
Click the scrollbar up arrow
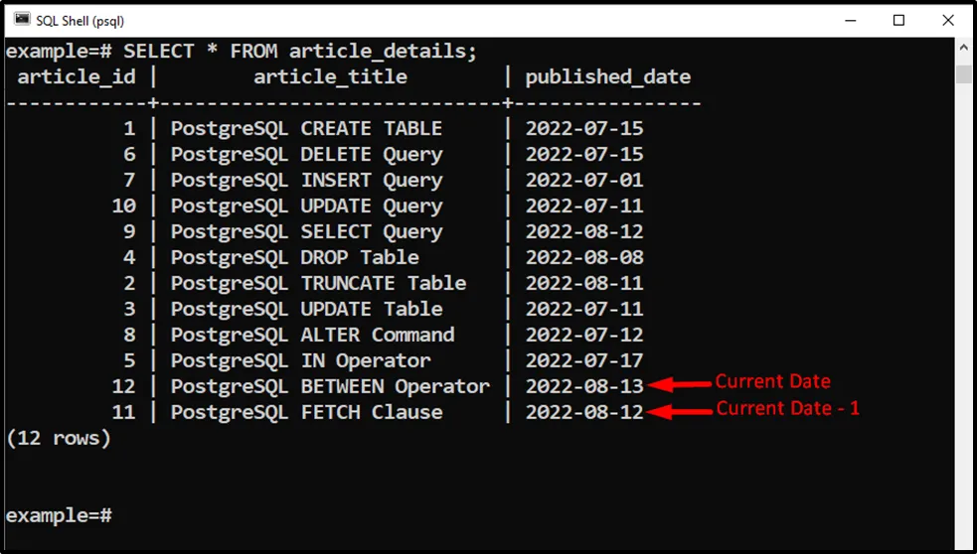[x=963, y=50]
